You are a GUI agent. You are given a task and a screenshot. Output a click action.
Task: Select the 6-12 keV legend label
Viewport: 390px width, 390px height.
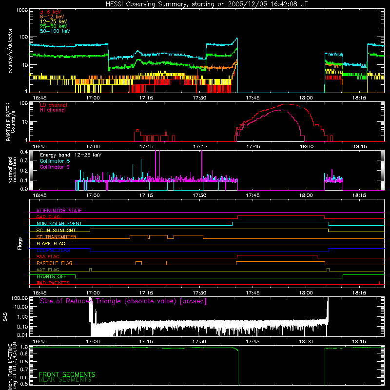52,17
